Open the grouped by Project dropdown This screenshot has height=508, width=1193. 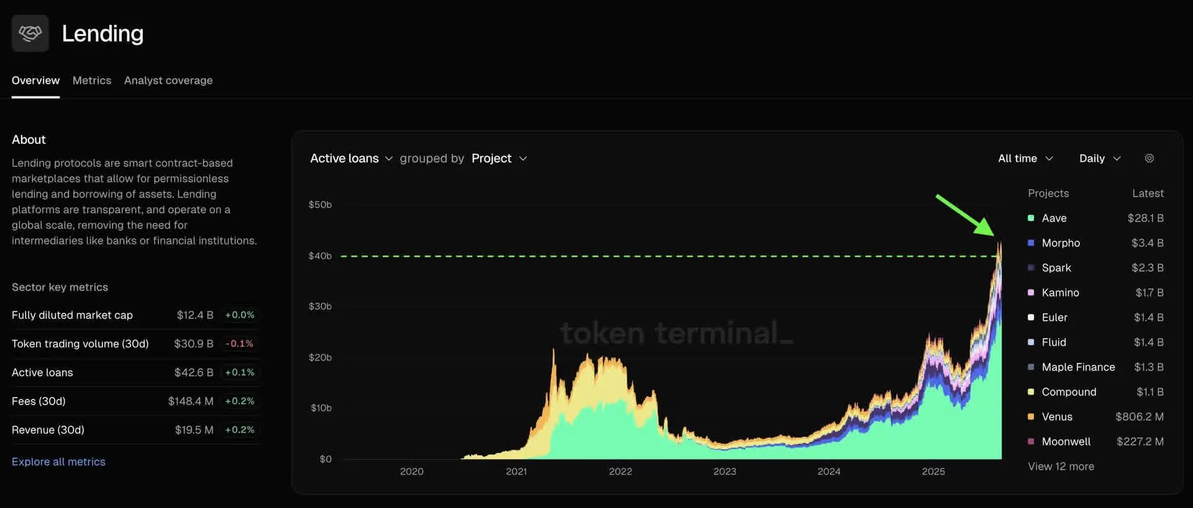499,158
